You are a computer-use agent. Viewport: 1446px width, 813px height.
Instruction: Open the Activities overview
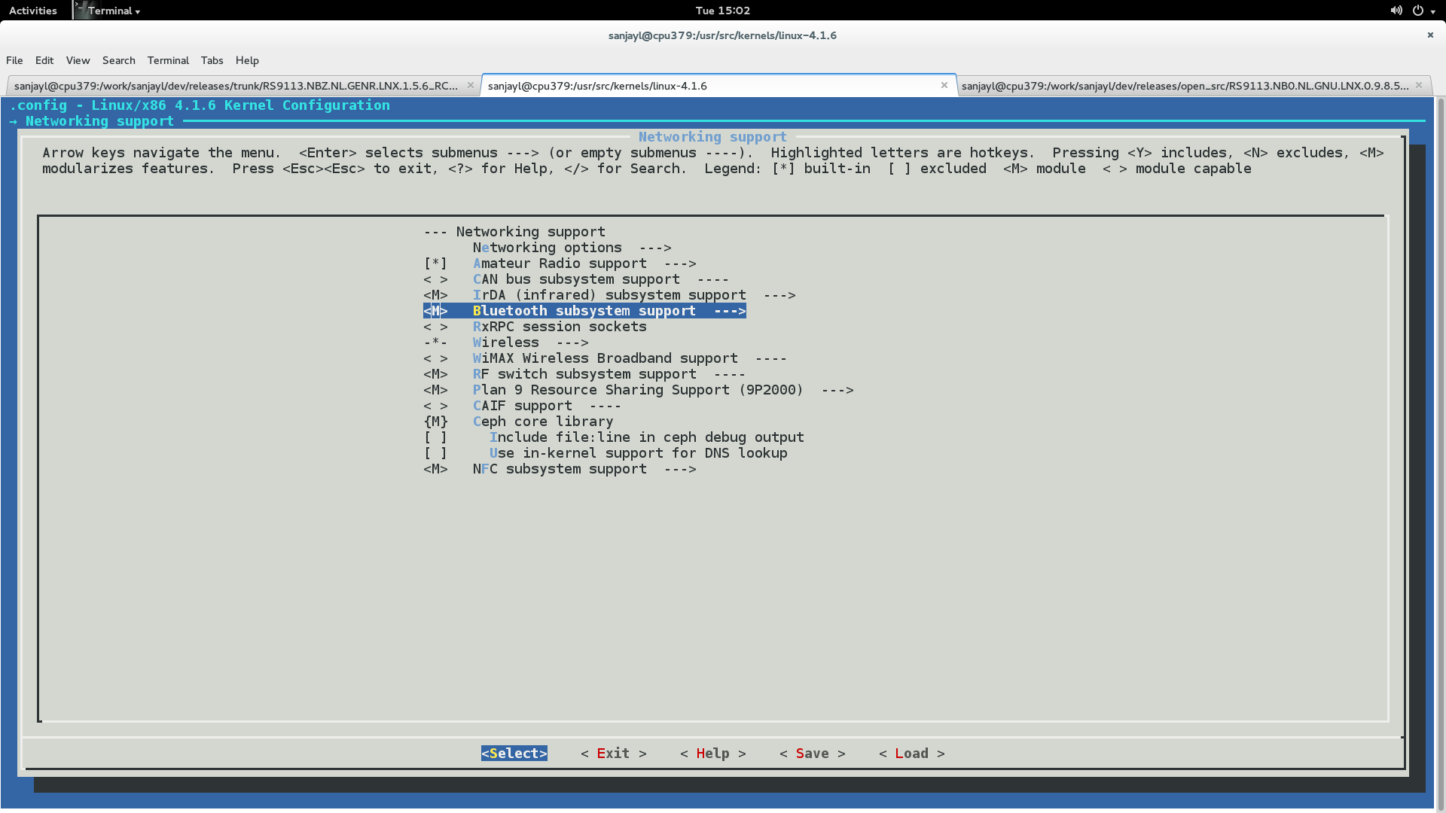[32, 10]
